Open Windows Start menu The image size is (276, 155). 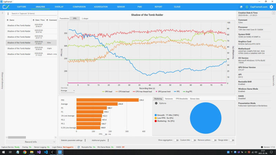pos(3,152)
